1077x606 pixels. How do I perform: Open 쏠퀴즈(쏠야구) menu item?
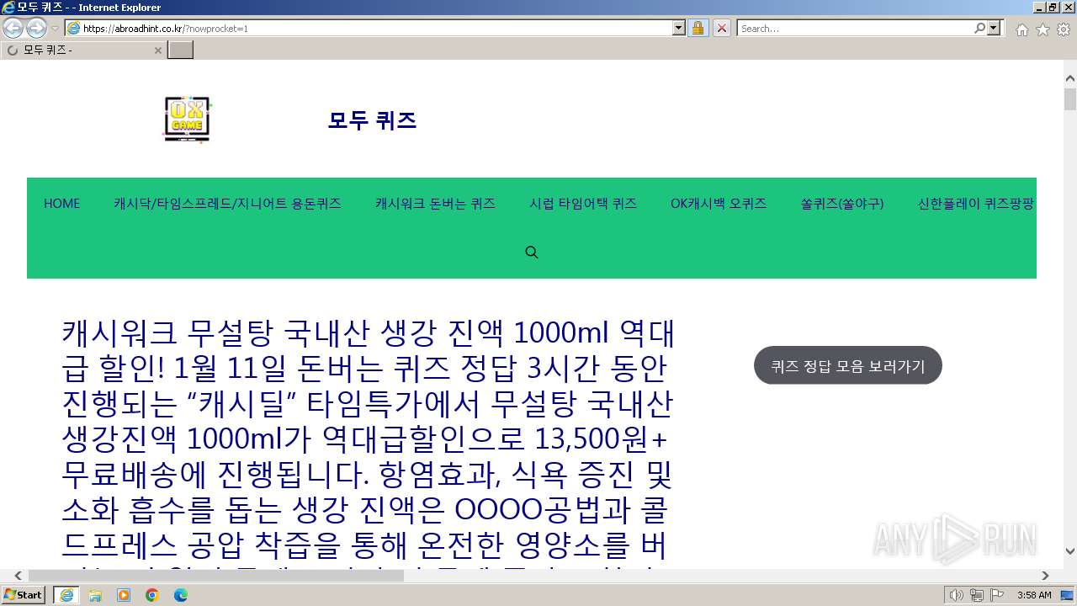(x=842, y=203)
